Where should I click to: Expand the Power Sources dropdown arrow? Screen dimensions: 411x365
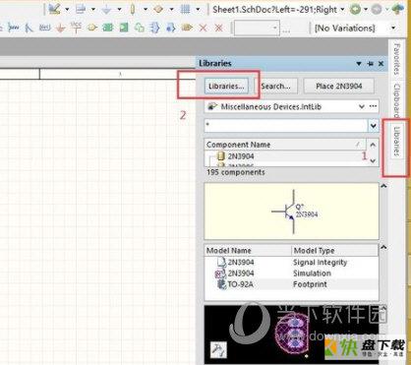coord(119,9)
